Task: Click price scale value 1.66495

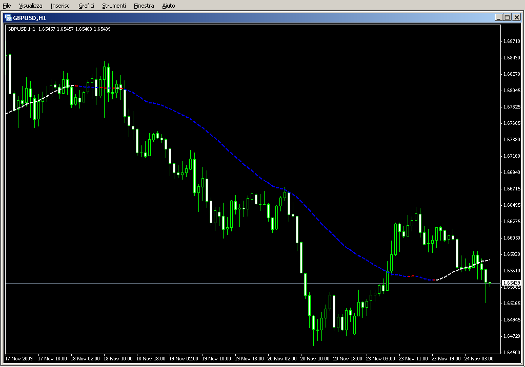Action: pyautogui.click(x=512, y=205)
